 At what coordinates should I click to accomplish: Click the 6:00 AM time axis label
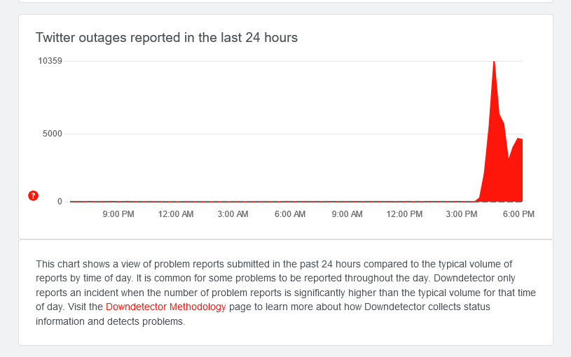[x=290, y=214]
